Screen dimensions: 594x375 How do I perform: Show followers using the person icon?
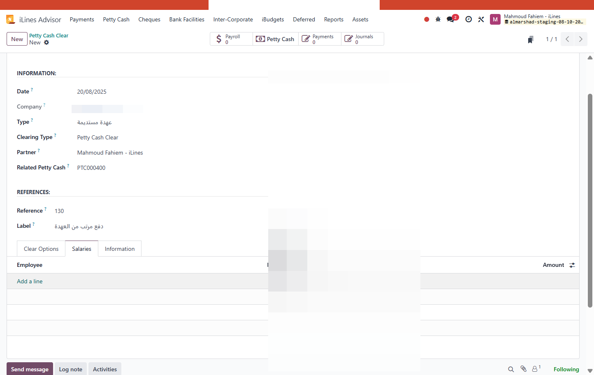click(x=536, y=369)
